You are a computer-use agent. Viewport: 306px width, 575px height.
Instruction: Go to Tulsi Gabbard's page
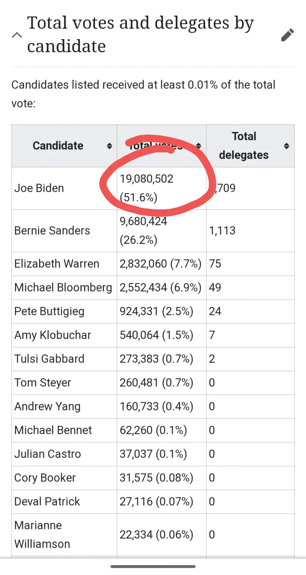click(x=49, y=359)
